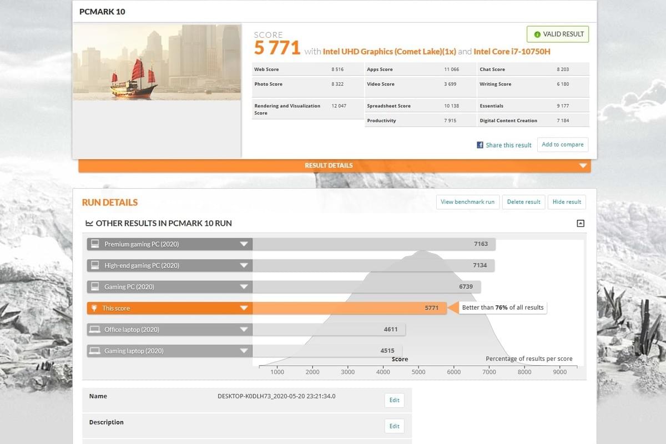The image size is (666, 444).
Task: Open Intel Core i7-10750H link
Action: coord(512,52)
